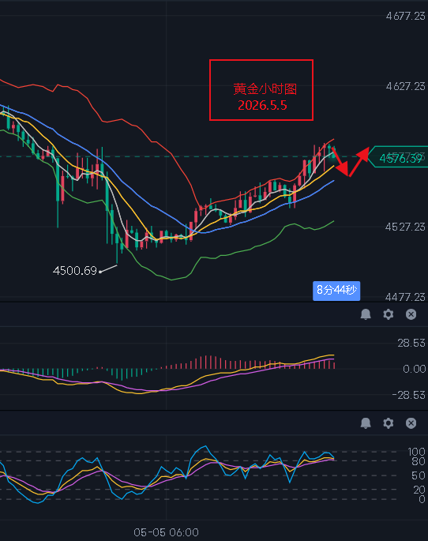This screenshot has width=428, height=541.
Task: Click the 05-05 06:00 time label
Action: [x=167, y=532]
